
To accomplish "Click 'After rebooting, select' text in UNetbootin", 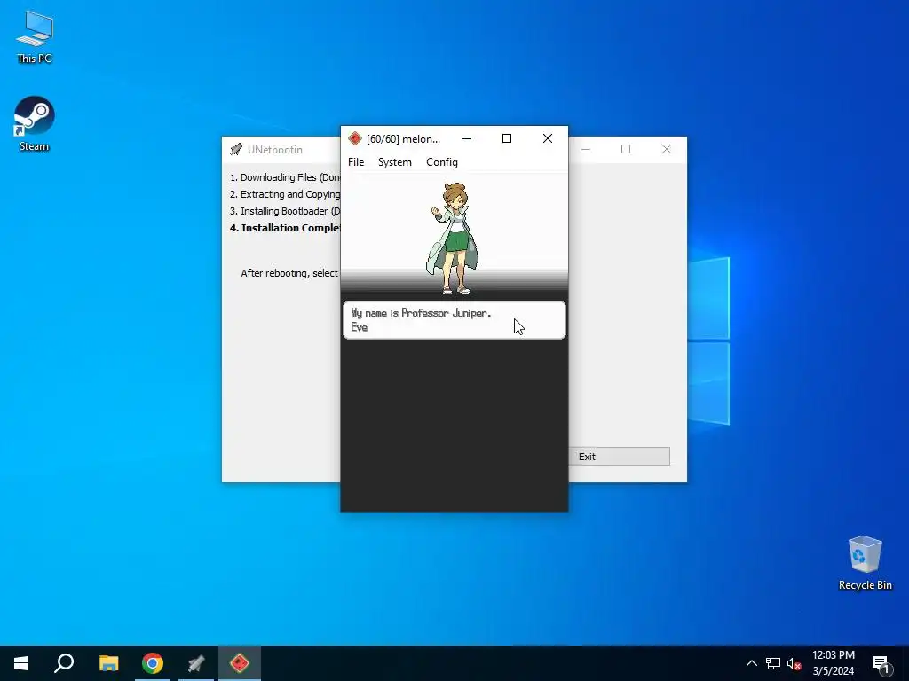I will point(289,273).
